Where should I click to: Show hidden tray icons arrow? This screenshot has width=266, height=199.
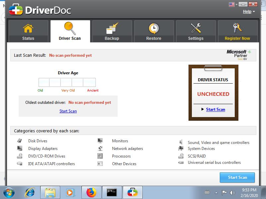point(216,193)
